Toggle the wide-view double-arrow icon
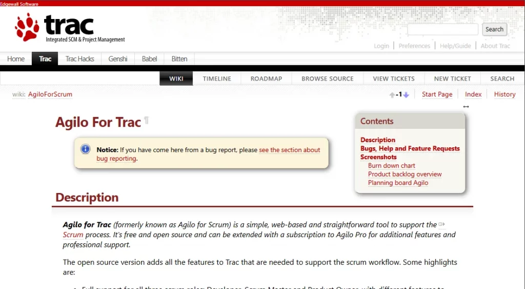Image resolution: width=525 pixels, height=289 pixels. point(466,107)
